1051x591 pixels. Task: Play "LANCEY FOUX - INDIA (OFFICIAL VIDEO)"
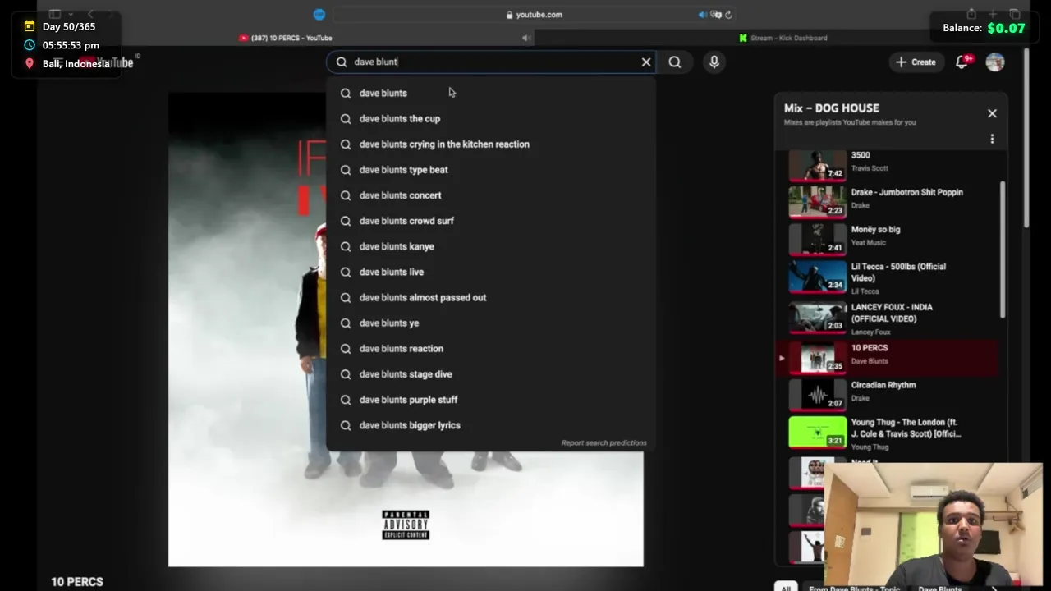click(887, 318)
